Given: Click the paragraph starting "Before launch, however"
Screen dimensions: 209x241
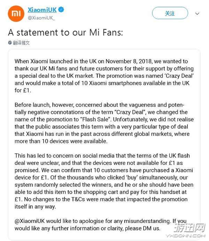Looking at the screenshot, I should point(104,123).
